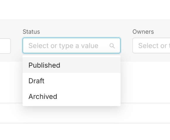Viewport: 170px width, 140px height.
Task: Click the word Draft in the options list
Action: (37, 81)
